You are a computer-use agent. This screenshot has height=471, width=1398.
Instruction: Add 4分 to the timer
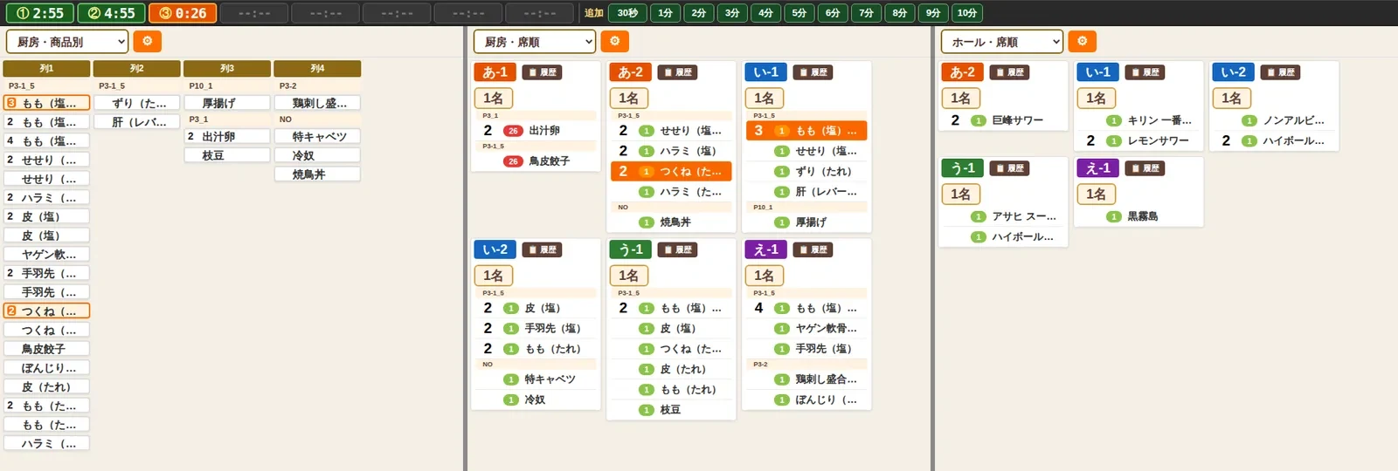[765, 13]
